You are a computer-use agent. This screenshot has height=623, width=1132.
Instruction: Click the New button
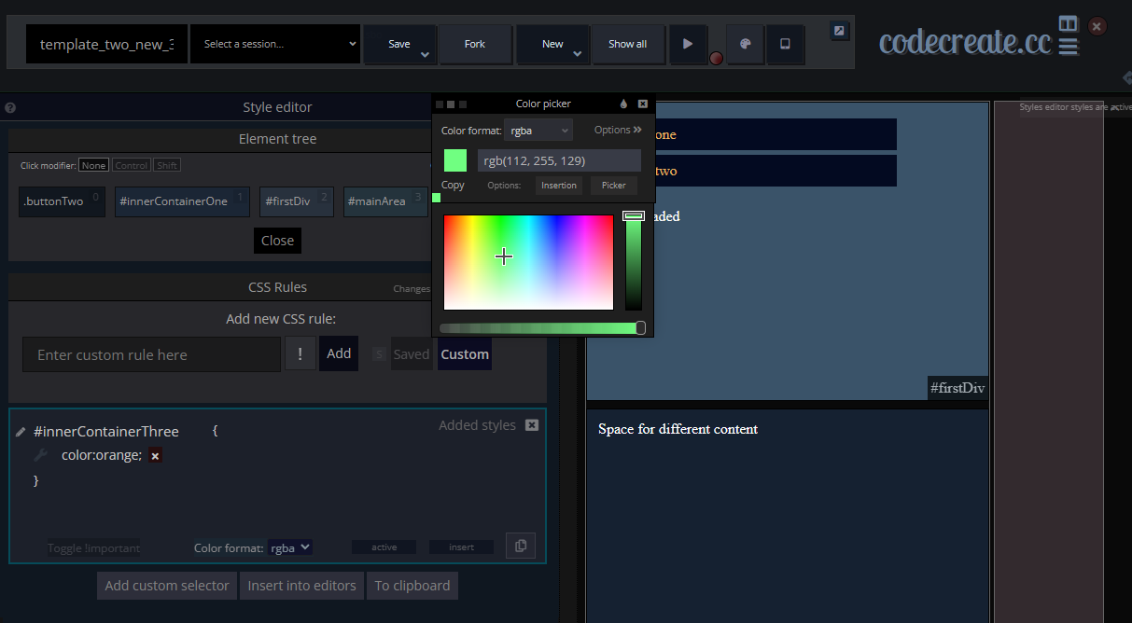(552, 44)
